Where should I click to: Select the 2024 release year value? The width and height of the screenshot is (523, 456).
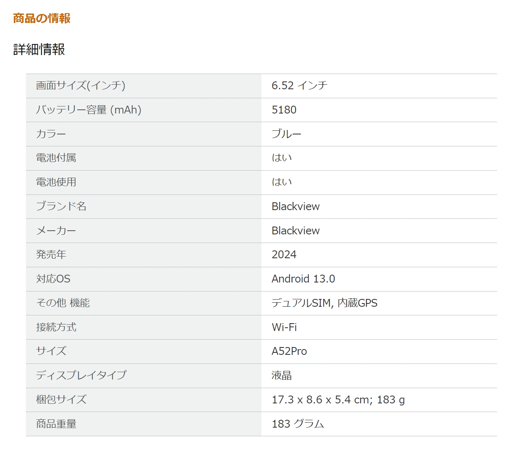pos(284,255)
